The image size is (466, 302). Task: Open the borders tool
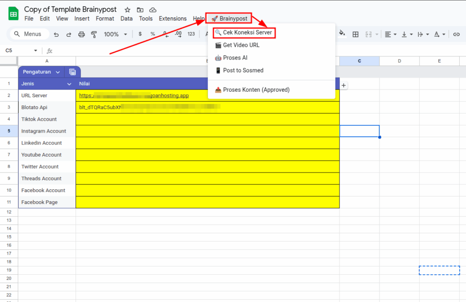coord(355,34)
